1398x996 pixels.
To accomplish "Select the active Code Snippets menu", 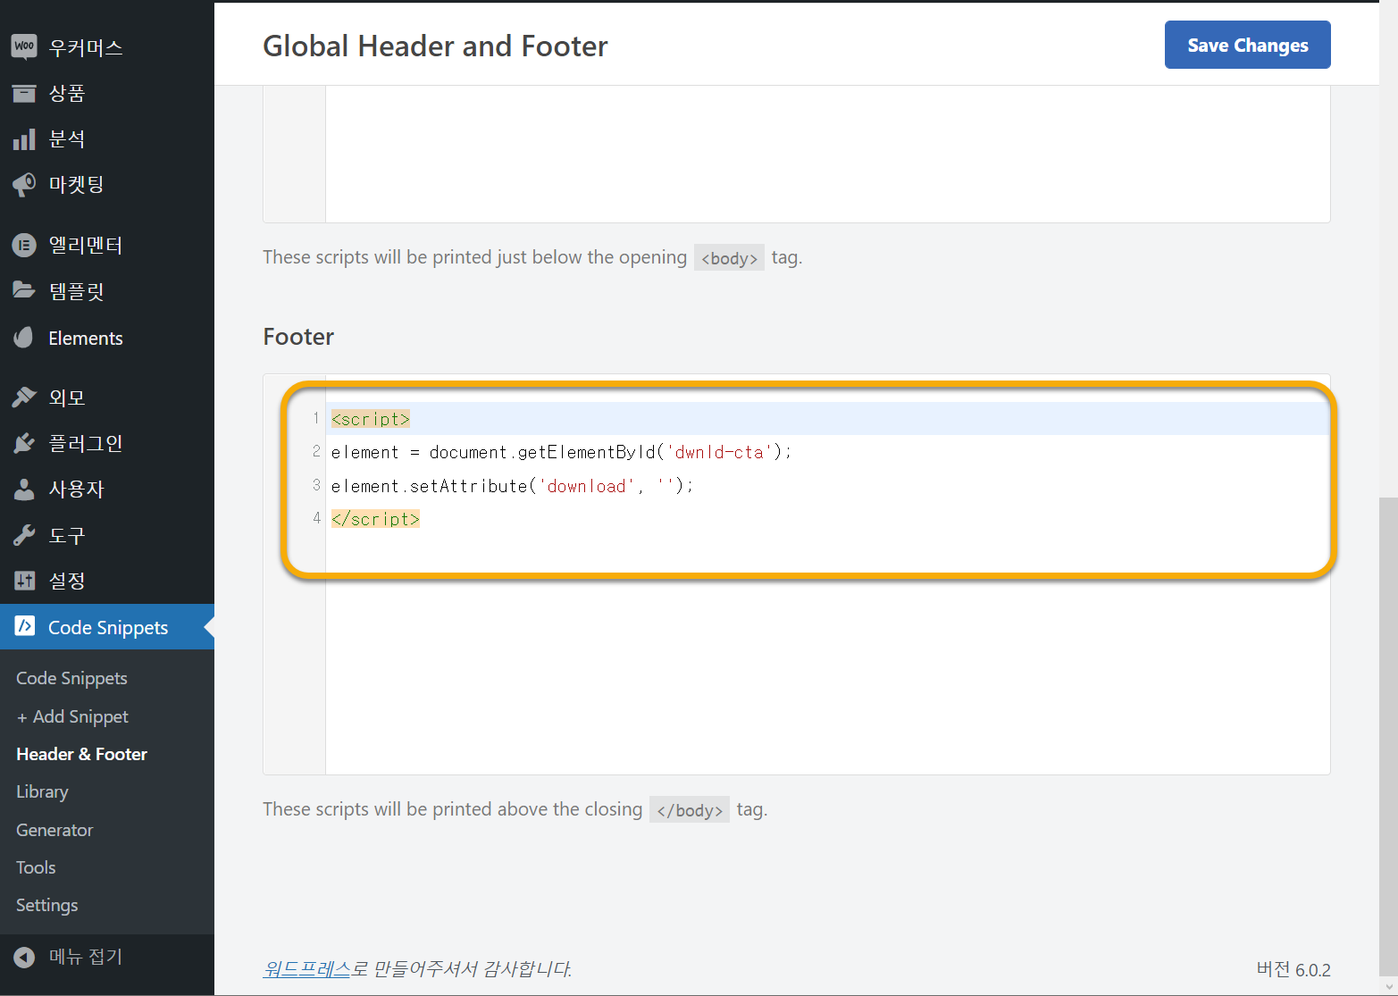I will (107, 627).
